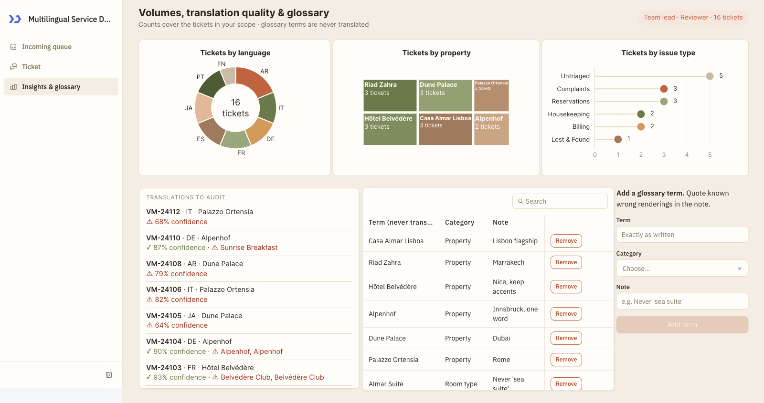Viewport: 764px width, 403px height.
Task: Remove the Alpenhof glossary term
Action: coord(566,314)
